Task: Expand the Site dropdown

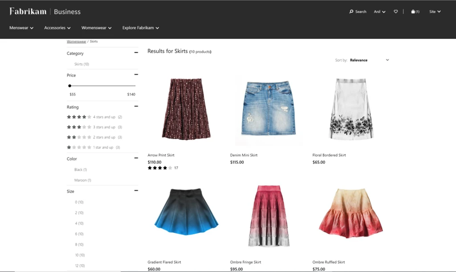Action: (x=434, y=11)
